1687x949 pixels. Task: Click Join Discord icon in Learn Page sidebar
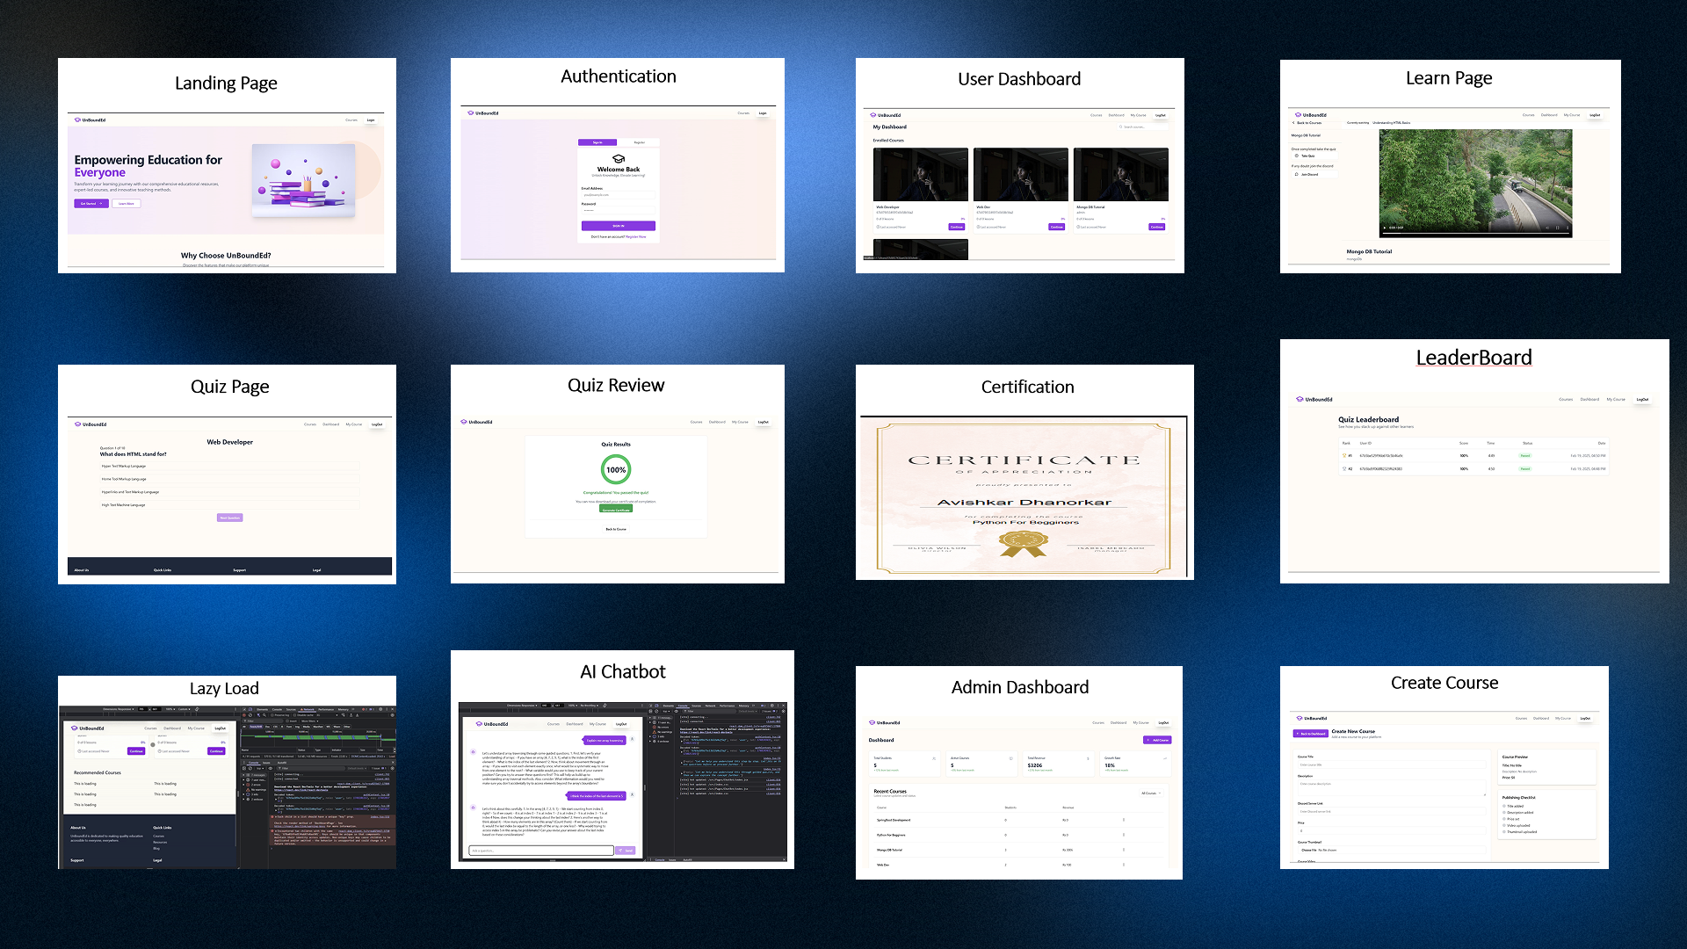coord(1297,174)
